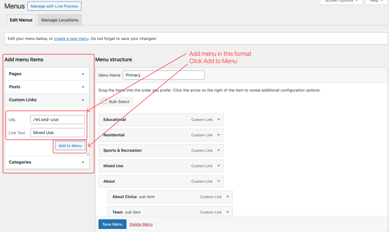Collapse the Custom Links section
This screenshot has width=389, height=232.
tap(83, 100)
